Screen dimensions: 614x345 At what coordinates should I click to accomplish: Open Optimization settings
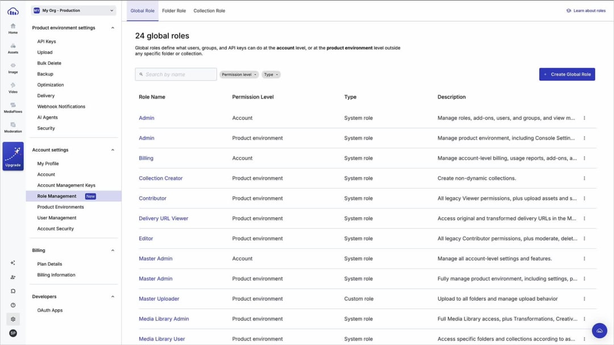[51, 85]
